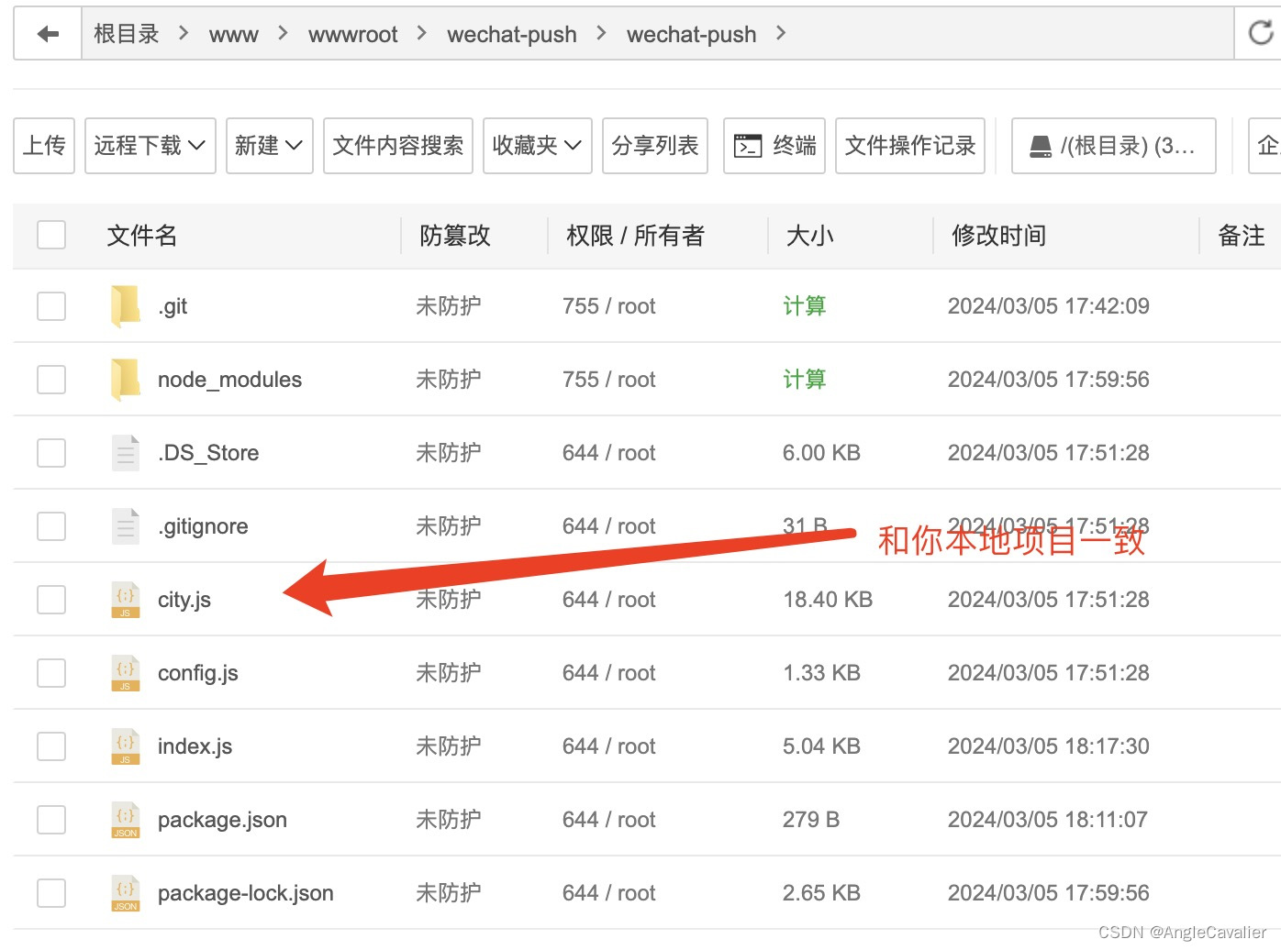Click the city.js file icon

(x=126, y=599)
